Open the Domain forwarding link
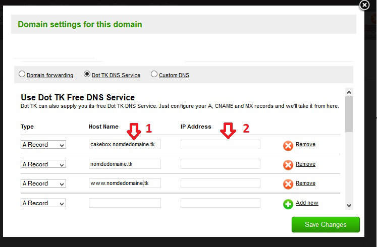 (50, 75)
